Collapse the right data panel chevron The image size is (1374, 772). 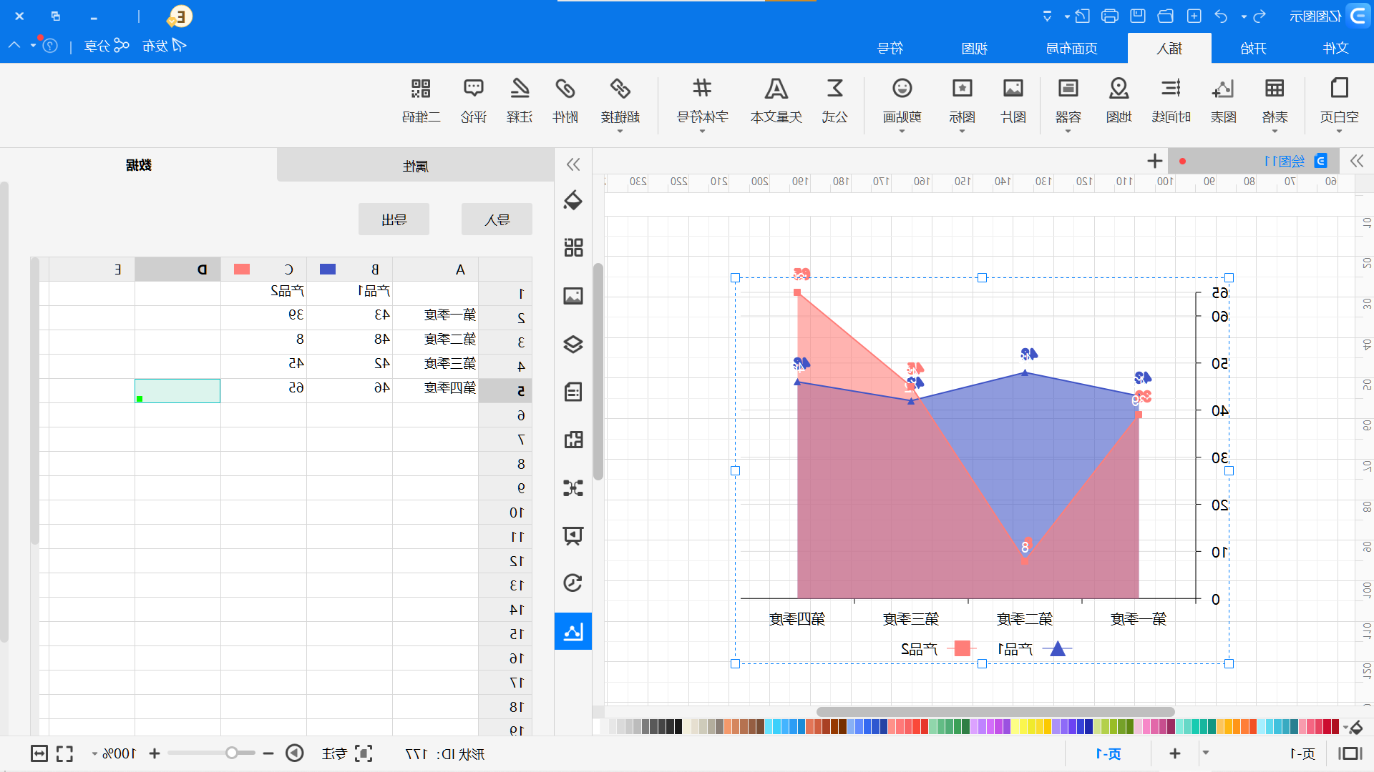point(573,164)
